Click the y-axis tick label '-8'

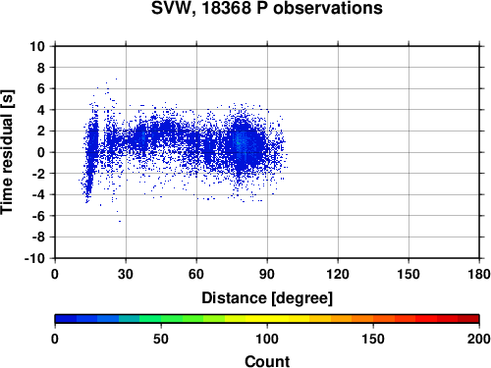[x=38, y=237]
